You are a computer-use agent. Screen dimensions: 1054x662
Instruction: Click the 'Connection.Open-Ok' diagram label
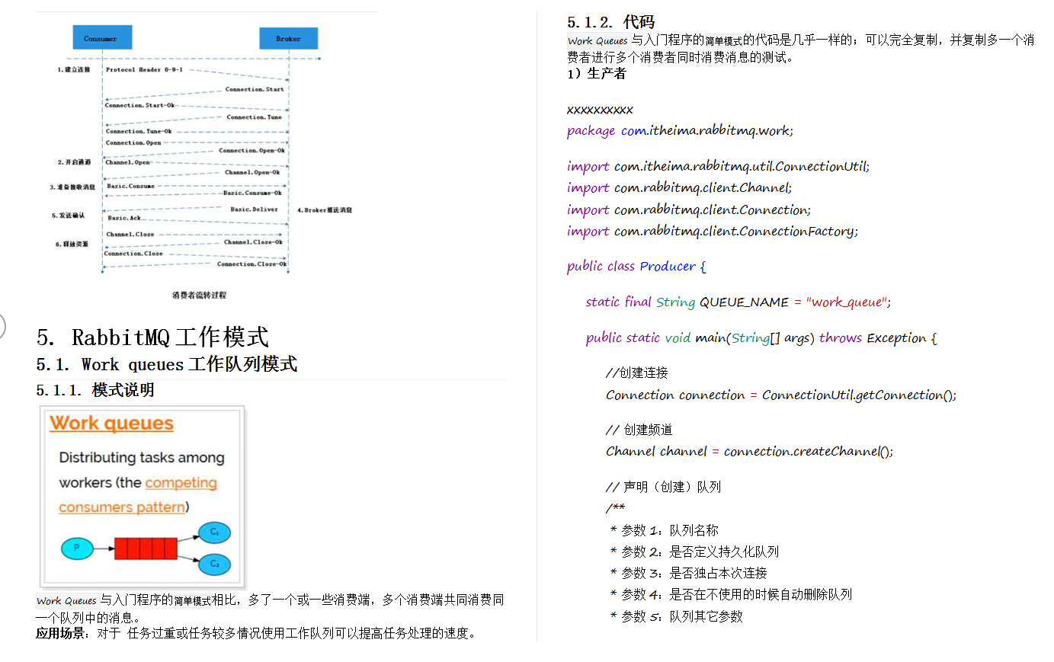[x=252, y=150]
